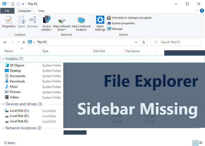
Task: Switch to the Computer tab
Action: click(25, 11)
